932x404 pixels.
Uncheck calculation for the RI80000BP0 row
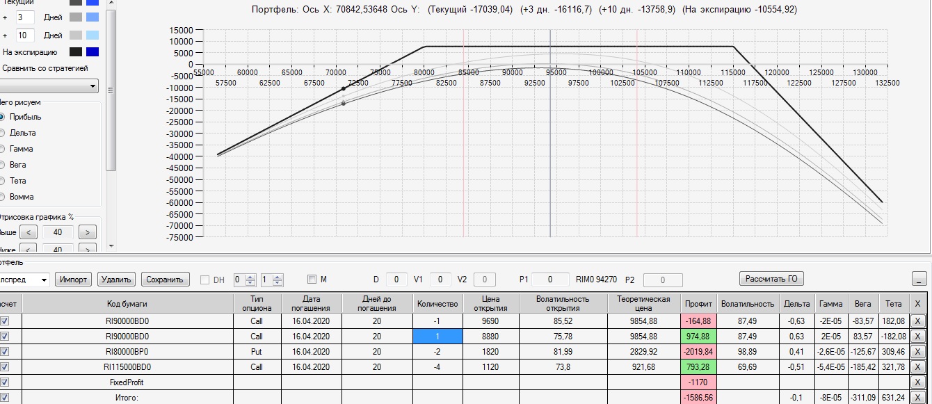coord(5,351)
